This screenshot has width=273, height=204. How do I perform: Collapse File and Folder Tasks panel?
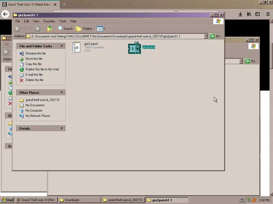coord(62,46)
